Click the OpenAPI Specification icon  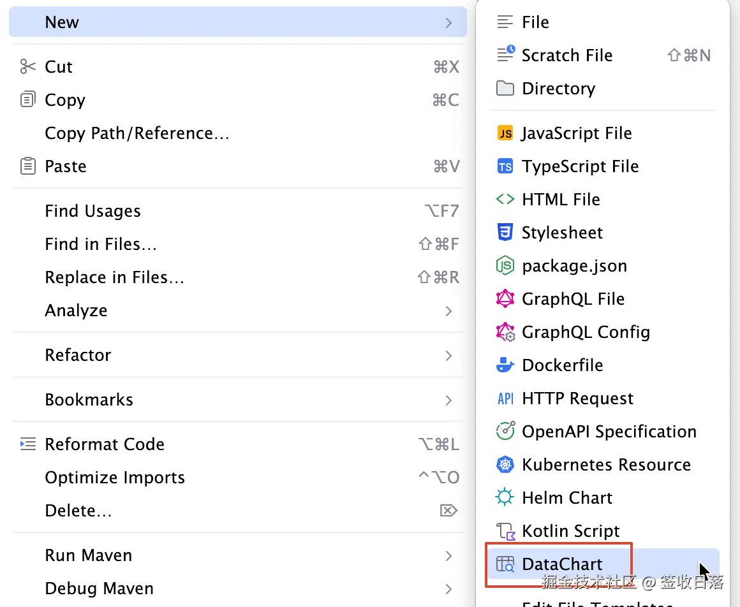point(505,431)
